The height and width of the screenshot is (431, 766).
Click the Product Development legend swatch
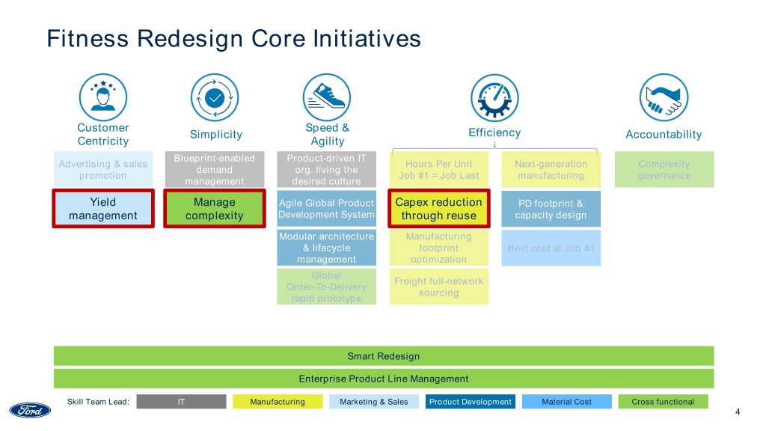click(x=470, y=402)
